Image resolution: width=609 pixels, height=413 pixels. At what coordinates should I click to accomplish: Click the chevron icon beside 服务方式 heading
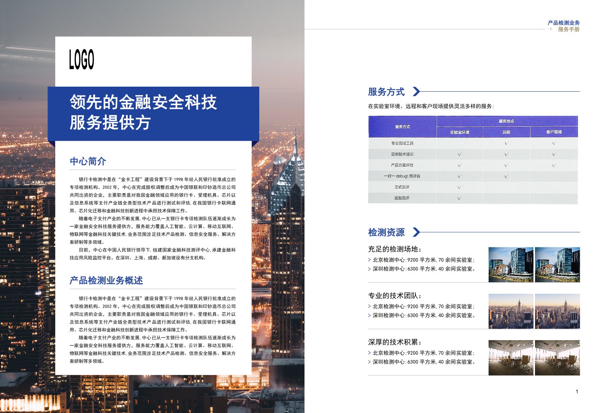pos(416,92)
